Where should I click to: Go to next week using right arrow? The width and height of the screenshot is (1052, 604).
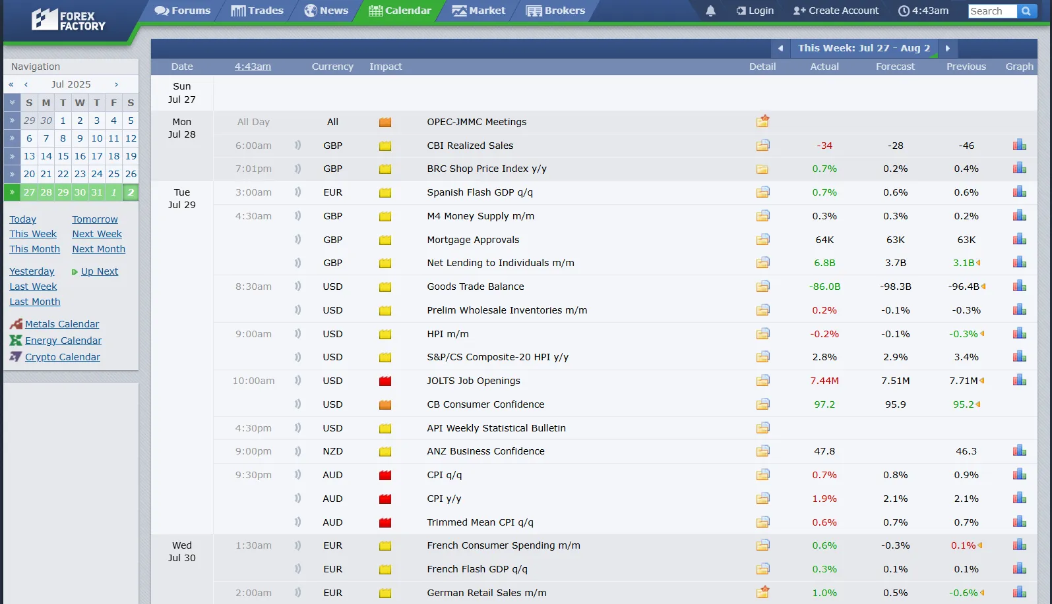point(948,48)
